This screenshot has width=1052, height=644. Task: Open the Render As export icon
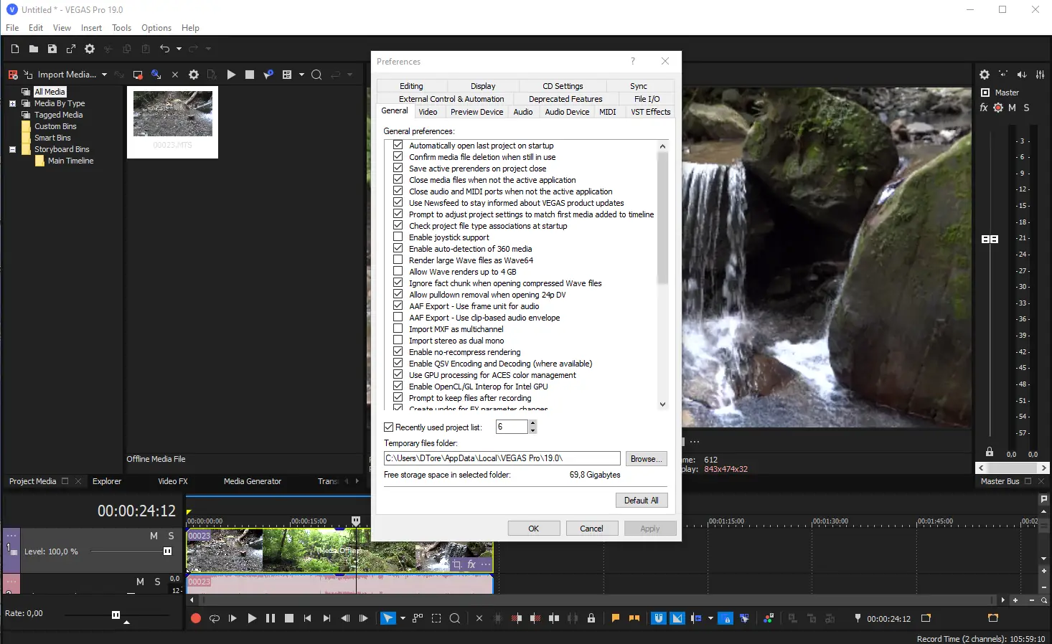71,49
